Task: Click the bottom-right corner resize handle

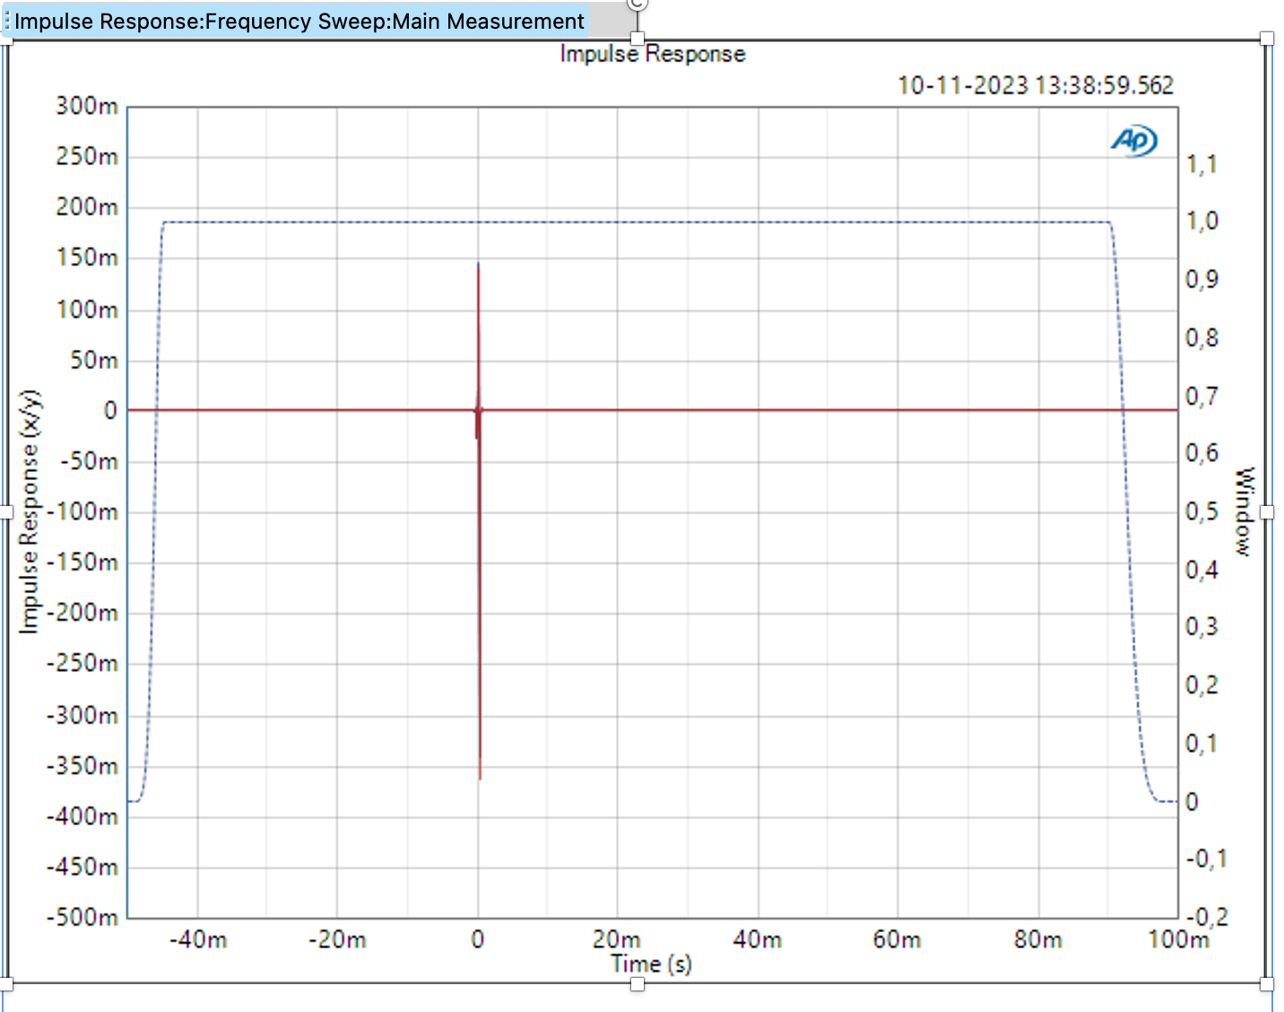Action: 1267,984
